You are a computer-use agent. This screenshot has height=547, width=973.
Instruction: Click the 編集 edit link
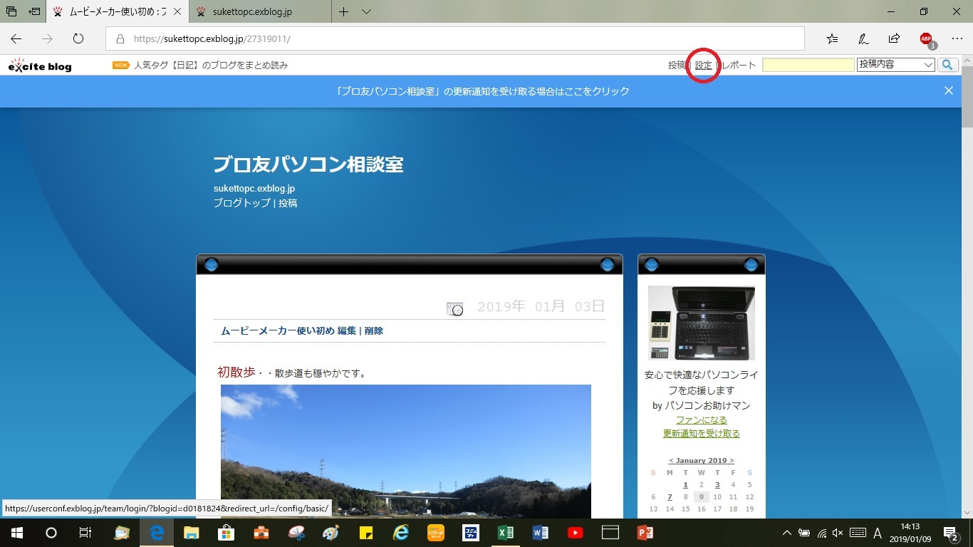pyautogui.click(x=347, y=330)
